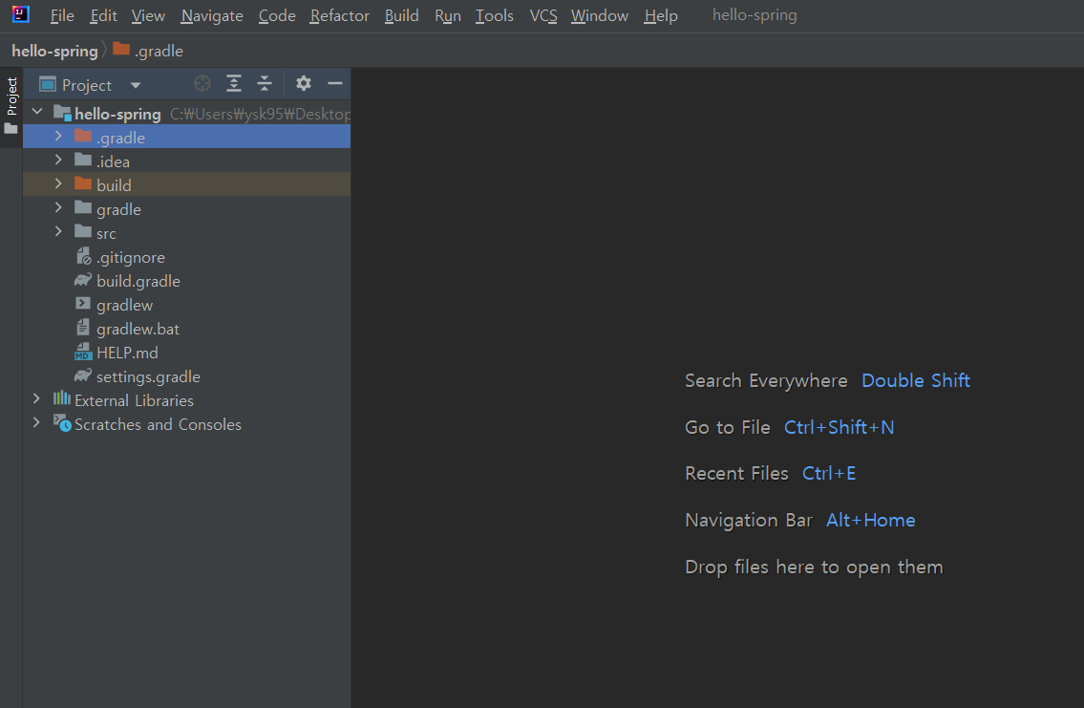Hide the Project panel with minus icon

pos(335,84)
